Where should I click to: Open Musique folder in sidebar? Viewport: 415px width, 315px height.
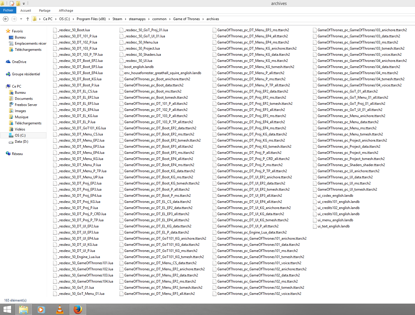click(22, 117)
